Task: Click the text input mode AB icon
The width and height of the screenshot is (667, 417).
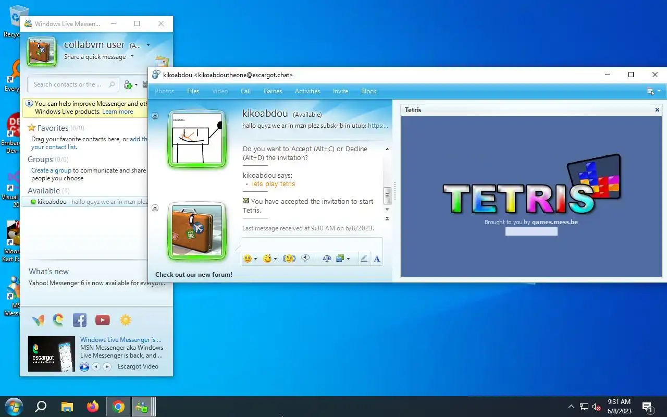Action: [327, 259]
